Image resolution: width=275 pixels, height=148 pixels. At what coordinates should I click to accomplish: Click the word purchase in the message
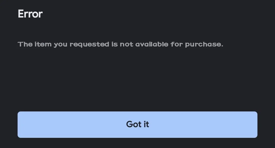click(204, 44)
